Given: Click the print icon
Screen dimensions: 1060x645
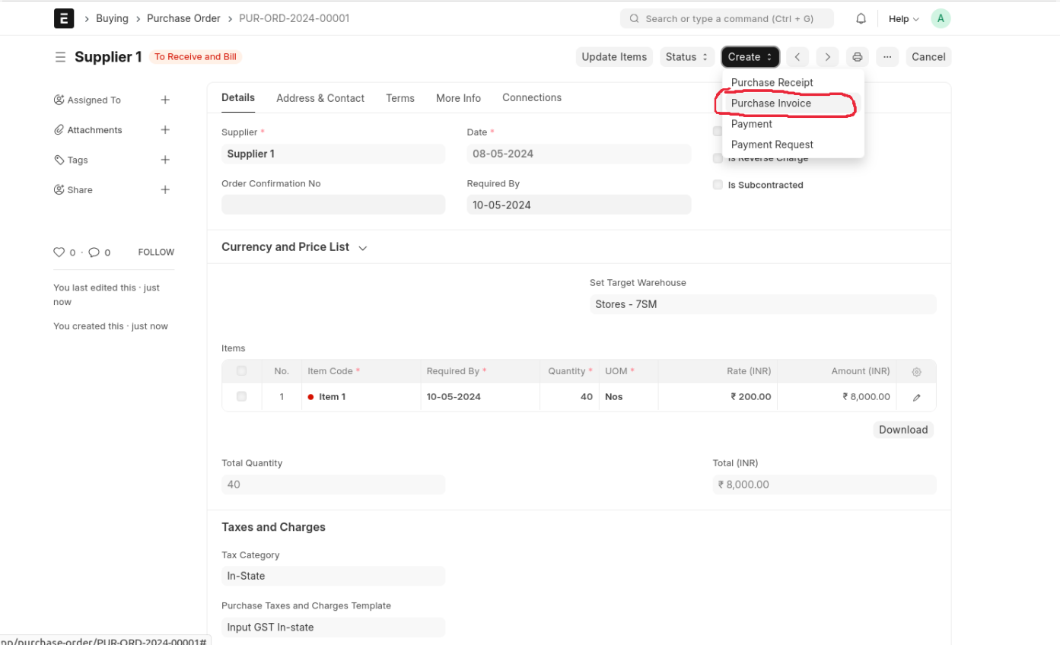Looking at the screenshot, I should tap(858, 57).
